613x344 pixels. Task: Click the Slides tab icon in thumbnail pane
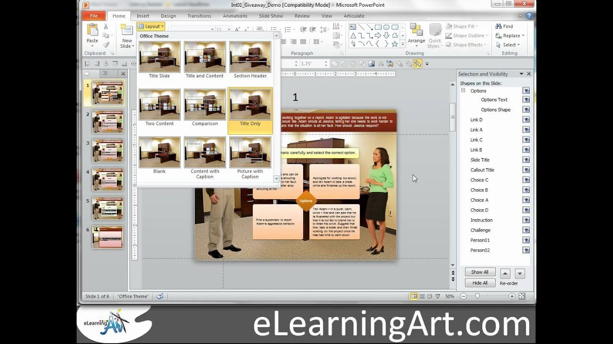coord(87,74)
